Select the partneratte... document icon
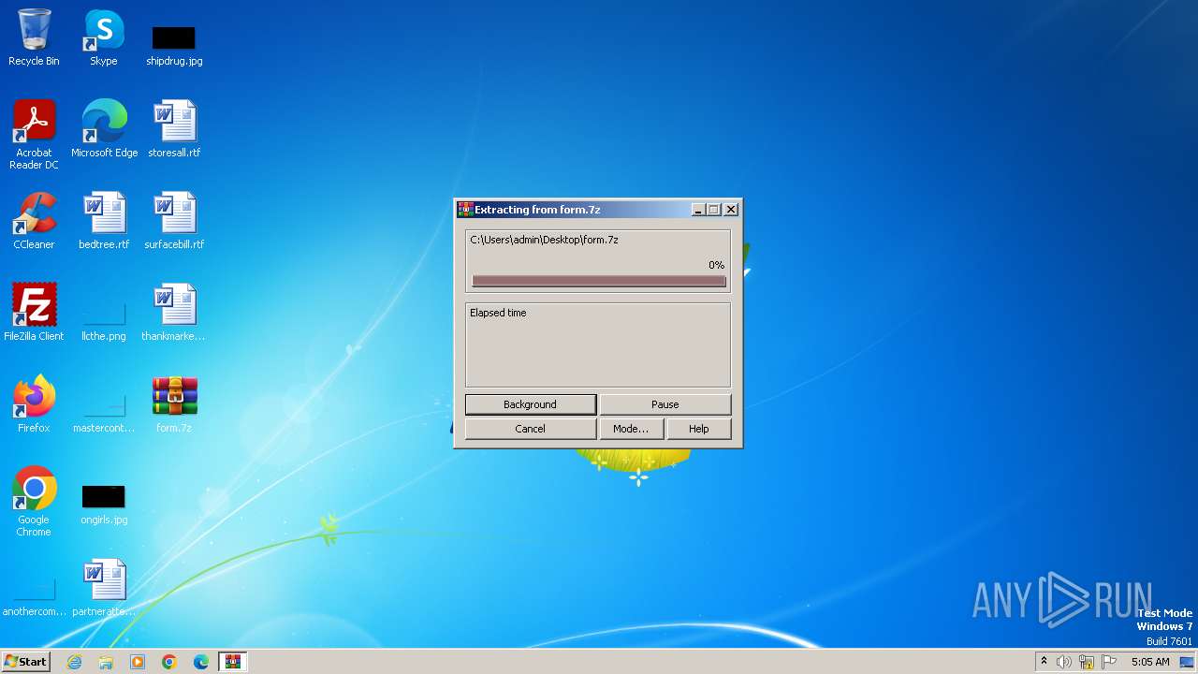 click(x=104, y=587)
